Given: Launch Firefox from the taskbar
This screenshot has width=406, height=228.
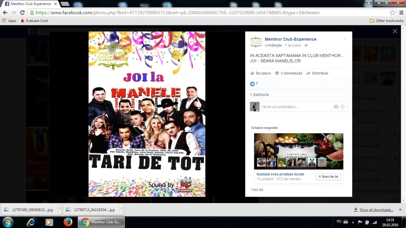Looking at the screenshot, I should click(x=68, y=222).
